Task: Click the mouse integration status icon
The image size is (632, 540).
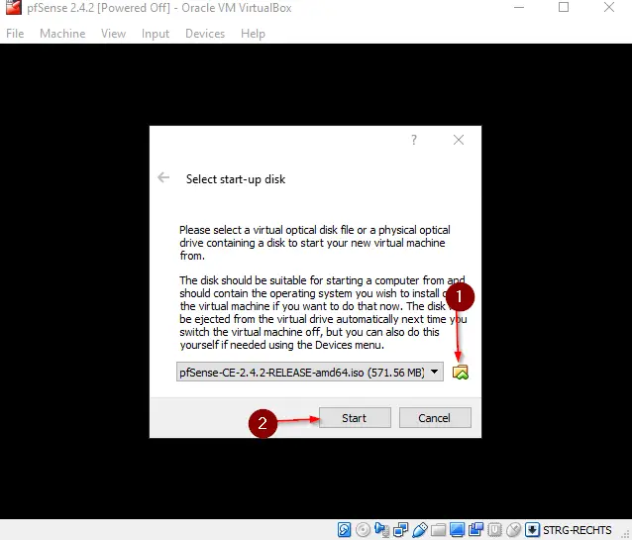Action: (513, 529)
